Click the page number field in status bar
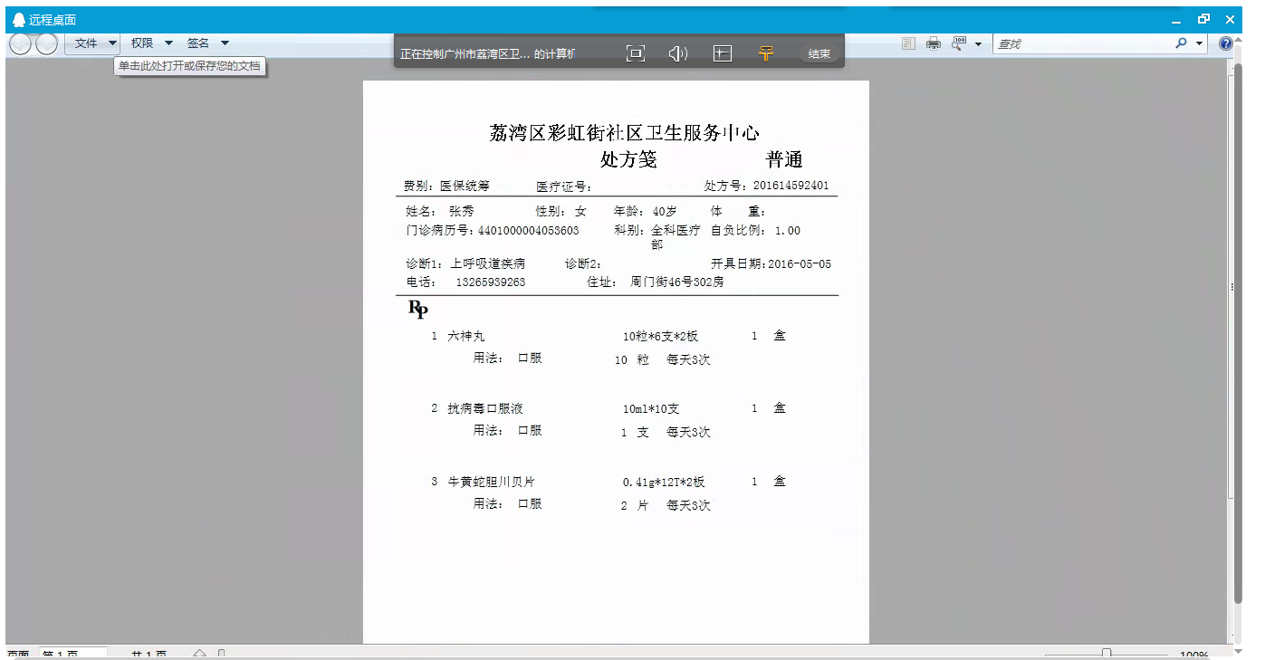The width and height of the screenshot is (1265, 660). [72, 654]
